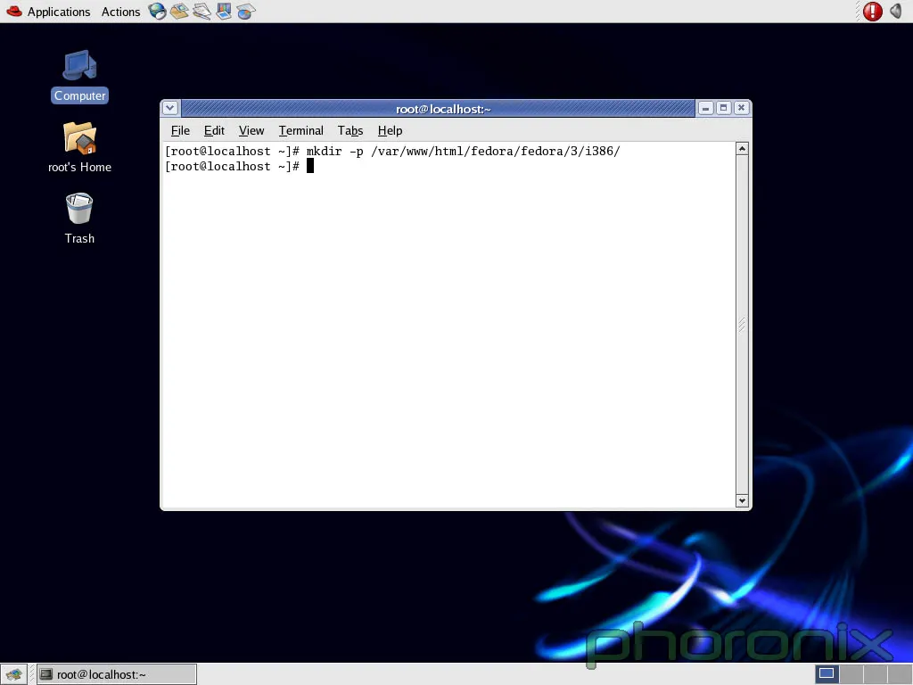913x685 pixels.
Task: Click the black terminal cursor block
Action: coord(310,167)
